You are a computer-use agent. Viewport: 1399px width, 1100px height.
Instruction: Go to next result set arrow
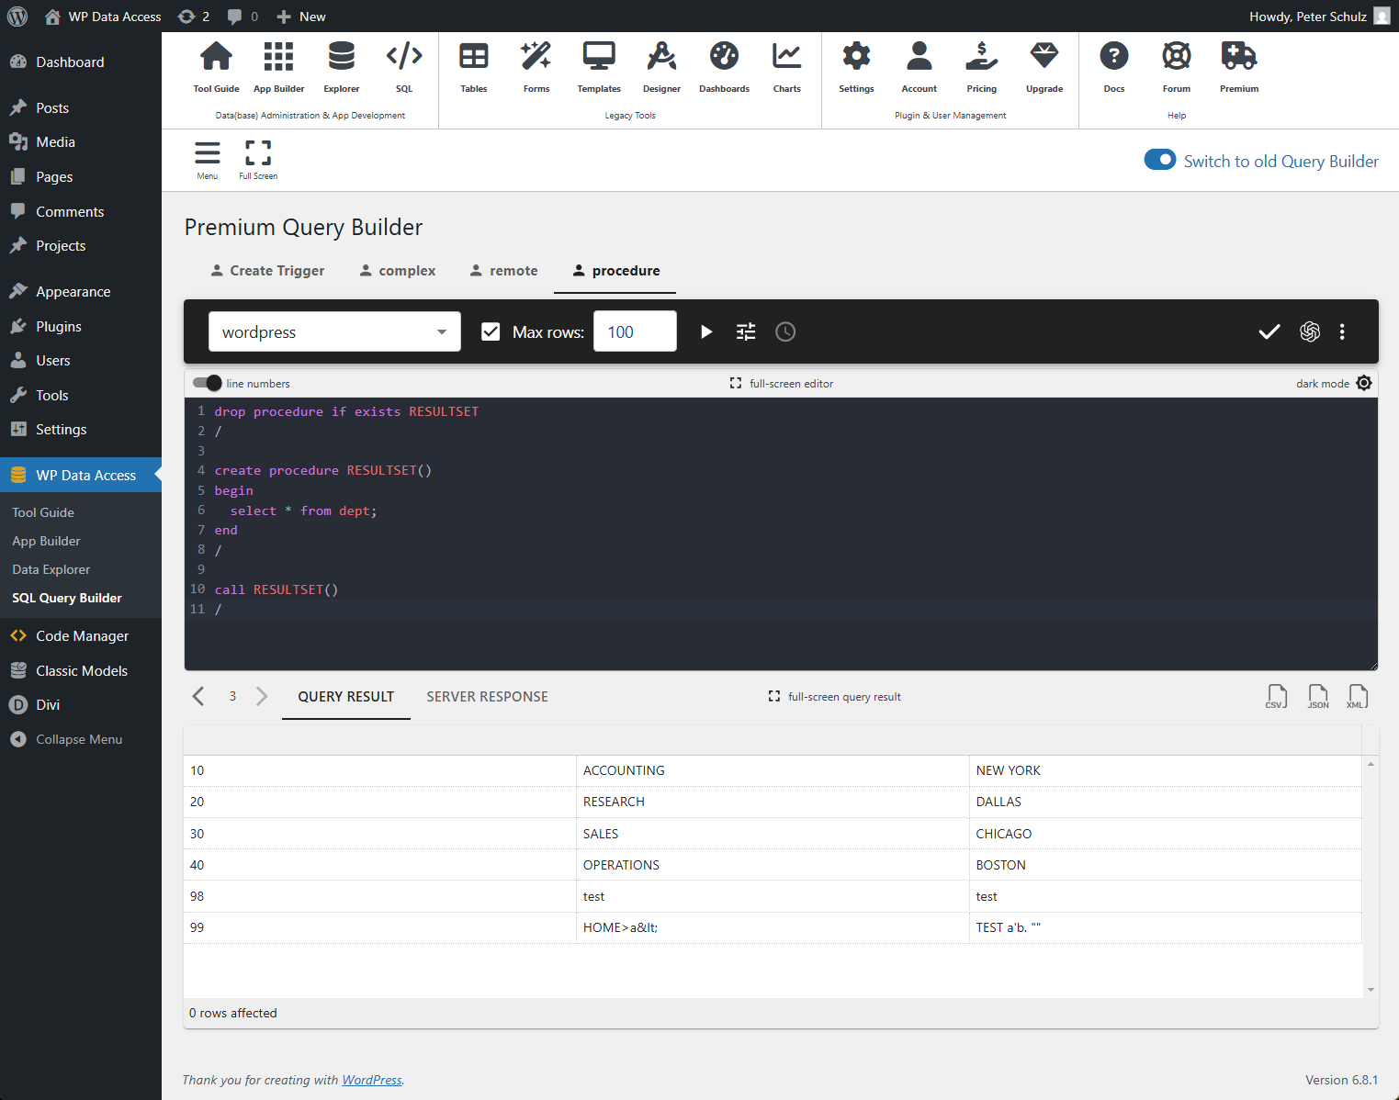[262, 696]
